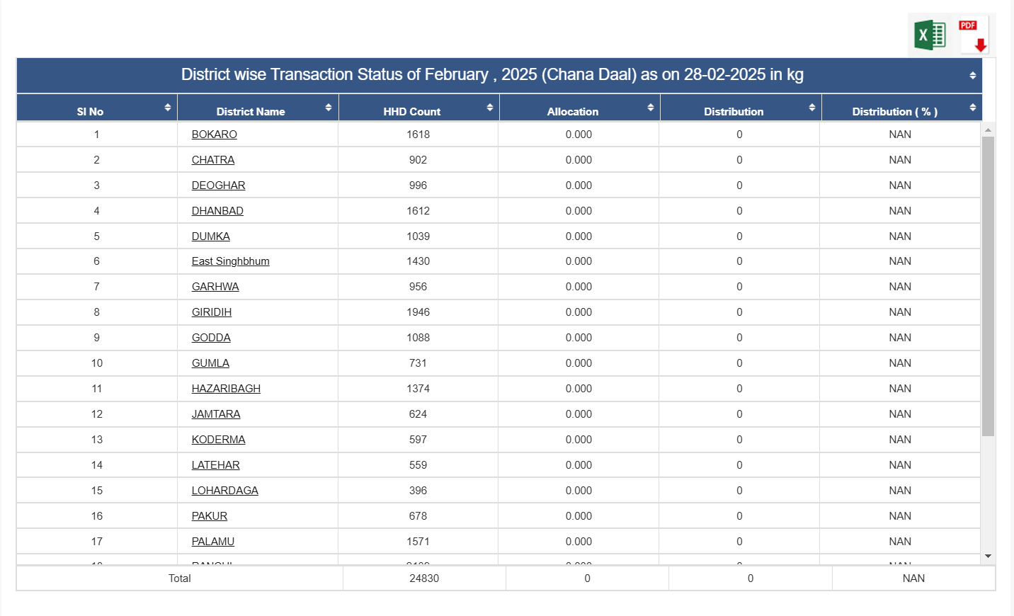Viewport: 1014px width, 616px height.
Task: Click Sl No header text
Action: tap(90, 112)
